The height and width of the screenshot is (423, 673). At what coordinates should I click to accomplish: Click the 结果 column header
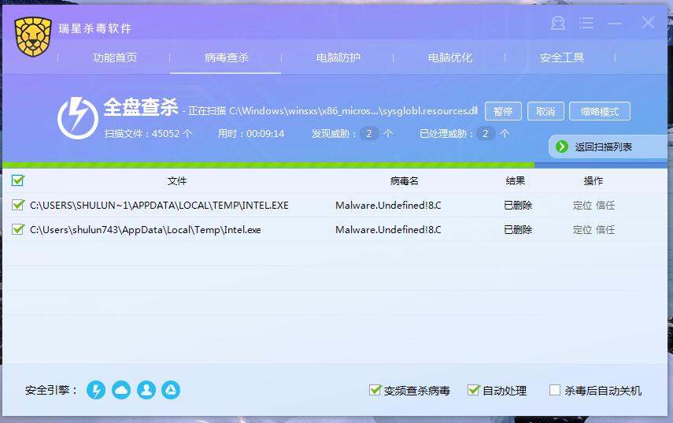pyautogui.click(x=515, y=181)
